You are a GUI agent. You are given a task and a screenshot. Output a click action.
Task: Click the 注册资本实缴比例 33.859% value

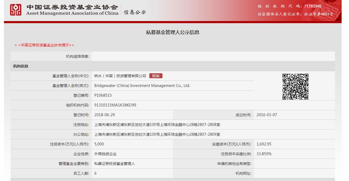click(264, 154)
